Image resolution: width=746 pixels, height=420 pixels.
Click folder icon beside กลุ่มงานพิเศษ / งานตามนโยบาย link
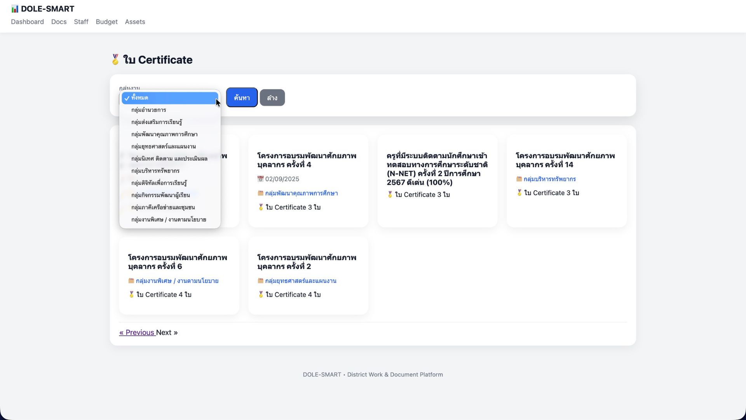tap(131, 281)
